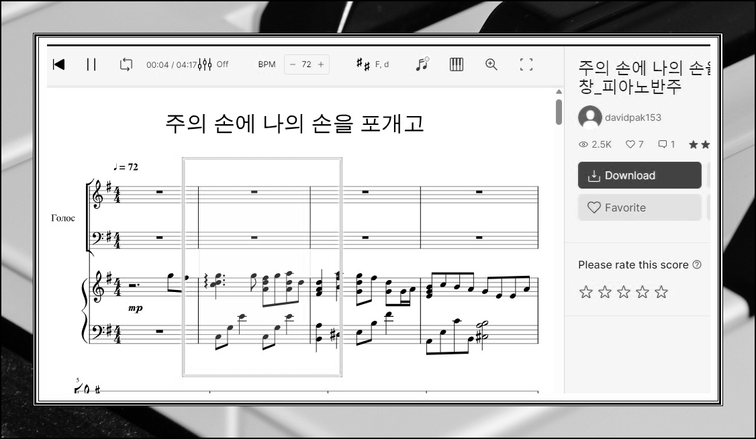
Task: Click the zoom in magnifier icon
Action: (491, 64)
